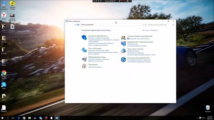Open Учетные записи пользователей category
This screenshot has width=214, height=120.
140,36
